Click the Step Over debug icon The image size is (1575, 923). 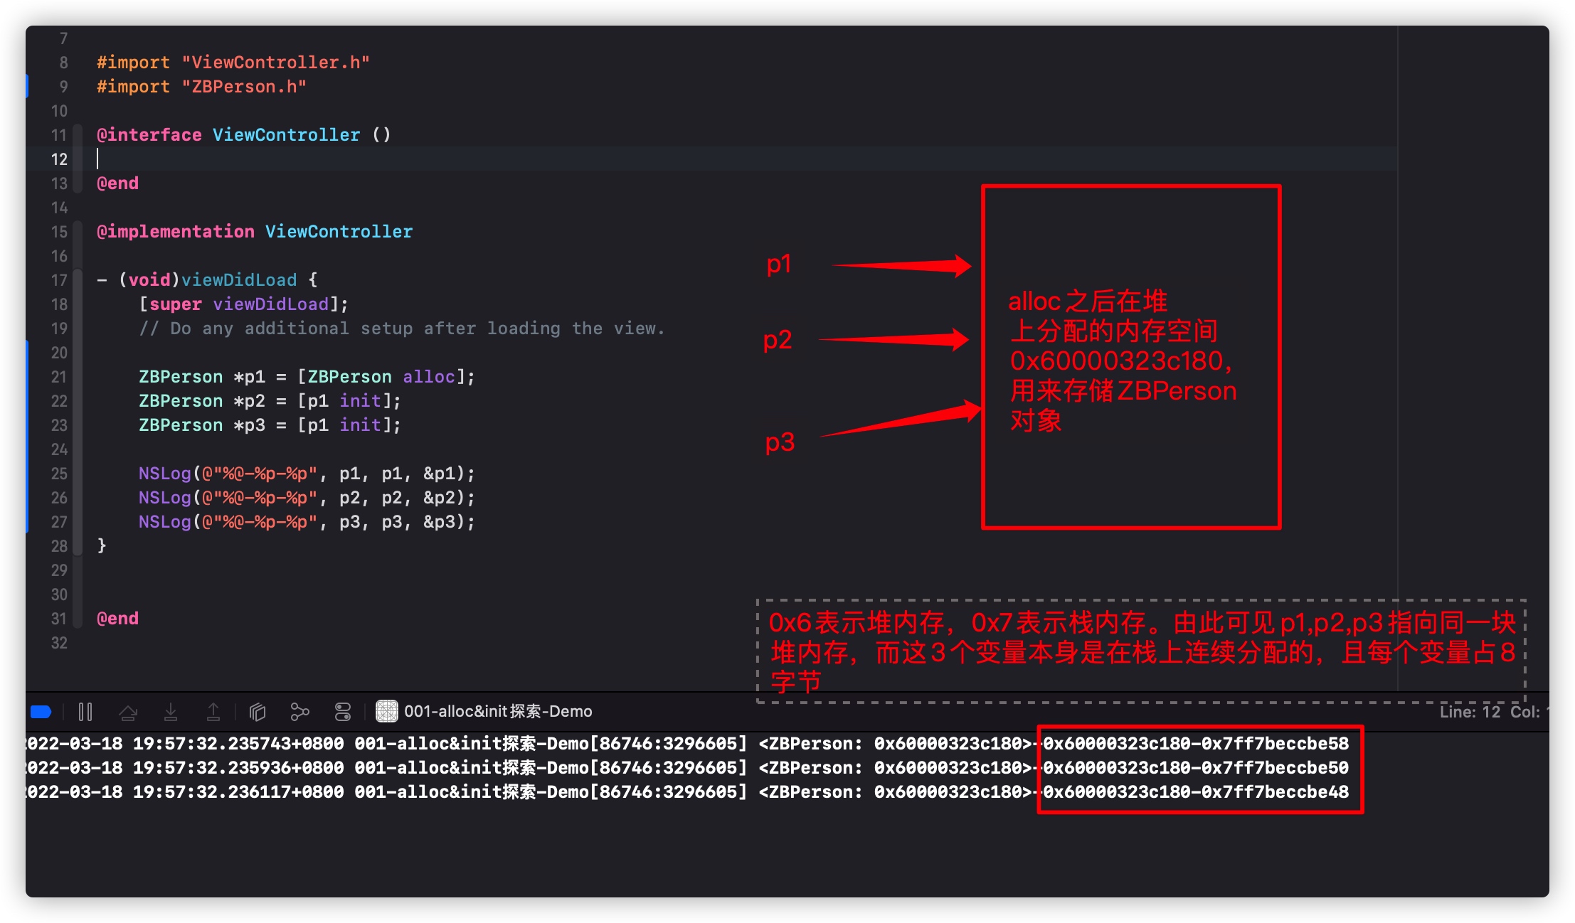click(128, 712)
